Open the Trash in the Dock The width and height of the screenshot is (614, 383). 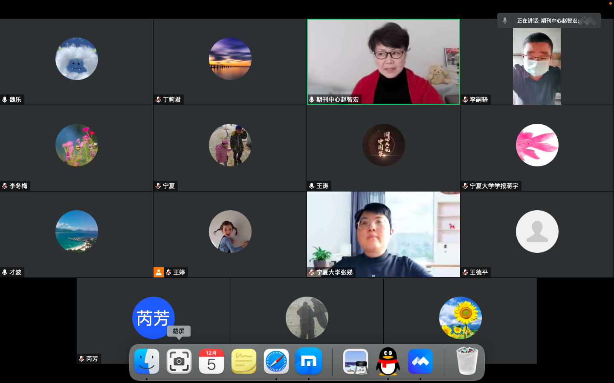pos(467,361)
